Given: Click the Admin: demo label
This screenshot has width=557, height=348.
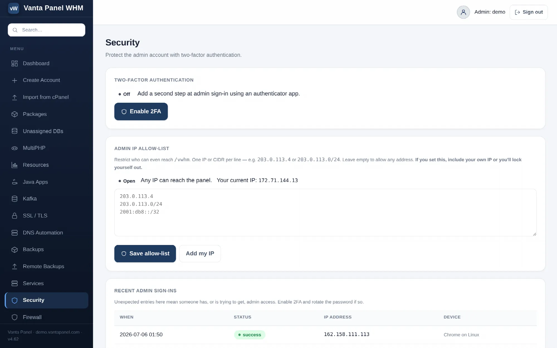Looking at the screenshot, I should (x=490, y=12).
